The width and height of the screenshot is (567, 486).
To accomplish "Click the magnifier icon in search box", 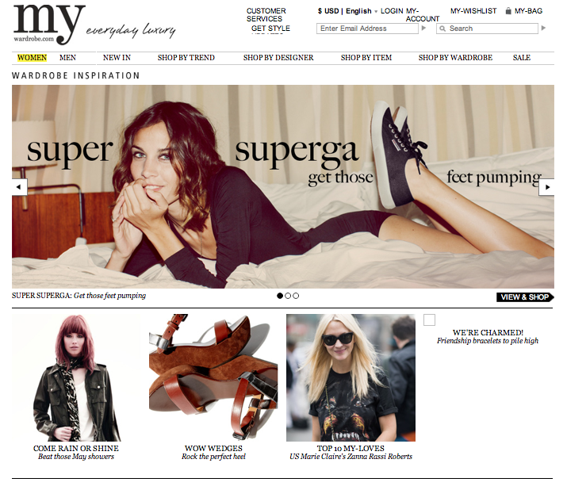I will [442, 29].
